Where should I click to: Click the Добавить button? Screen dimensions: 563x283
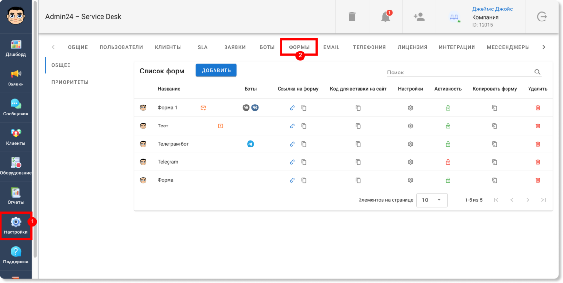216,70
